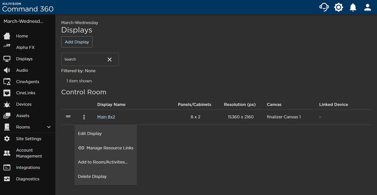Click the Rooms door icon
The width and height of the screenshot is (377, 195).
click(x=7, y=127)
